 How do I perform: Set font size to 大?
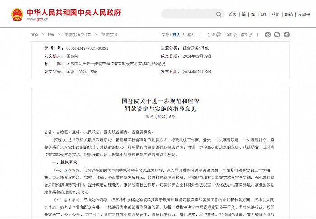pyautogui.click(x=183, y=35)
